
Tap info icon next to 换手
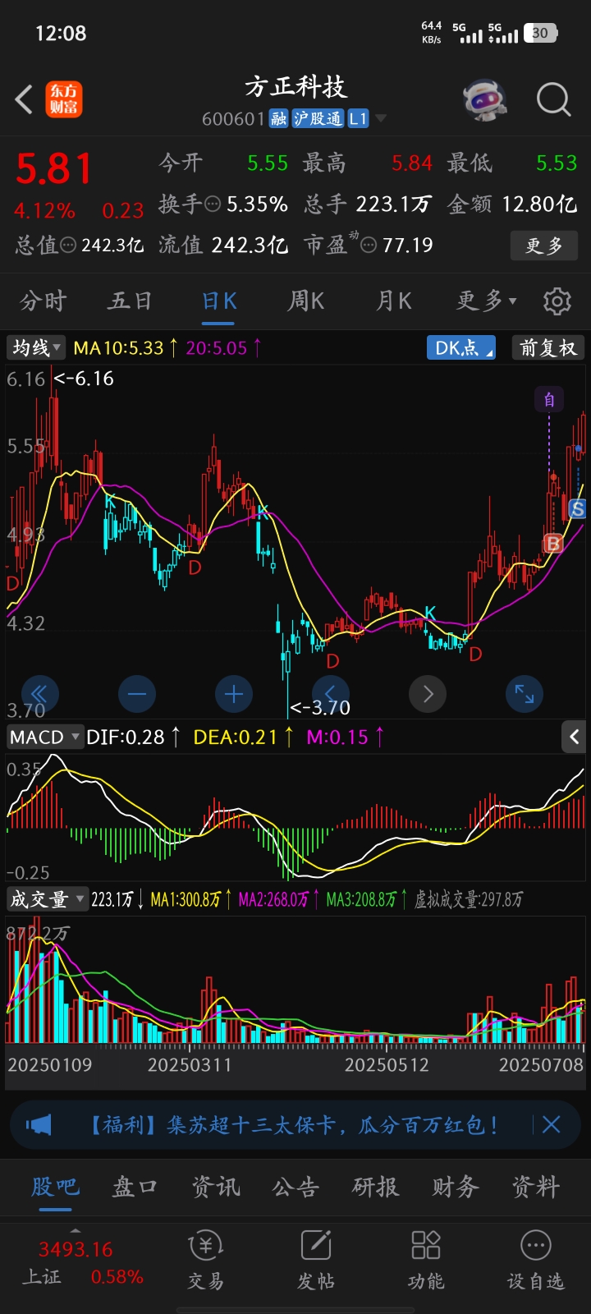coord(213,204)
